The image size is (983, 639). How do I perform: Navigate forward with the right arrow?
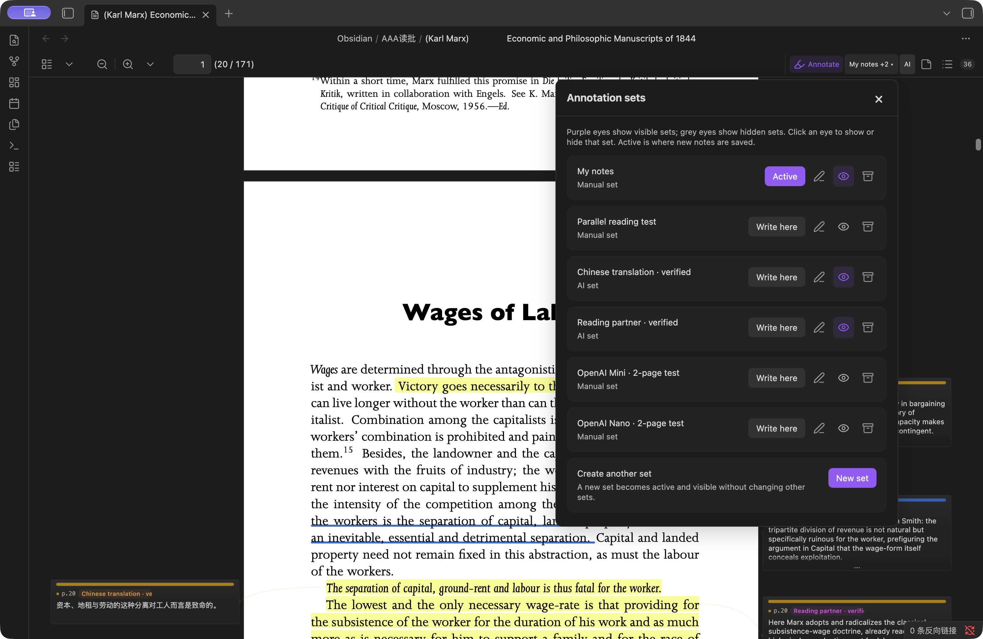pyautogui.click(x=64, y=39)
